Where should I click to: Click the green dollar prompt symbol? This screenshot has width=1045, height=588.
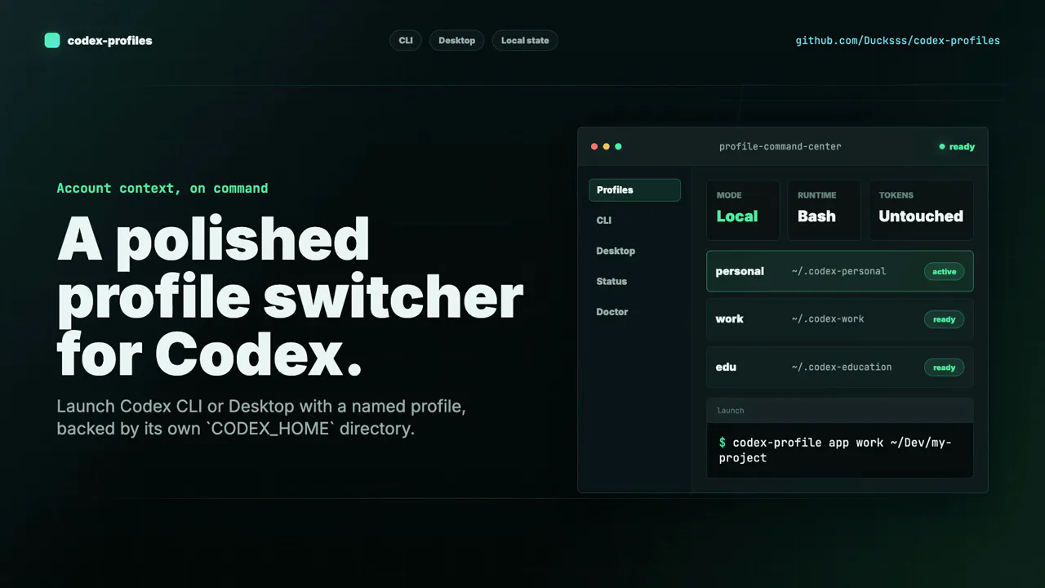pos(723,443)
